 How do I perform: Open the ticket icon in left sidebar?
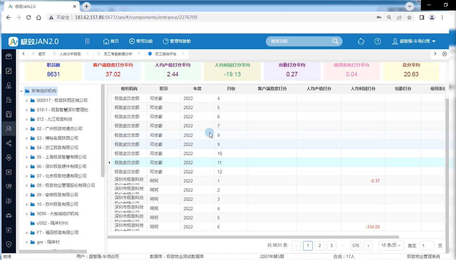[x=9, y=172]
